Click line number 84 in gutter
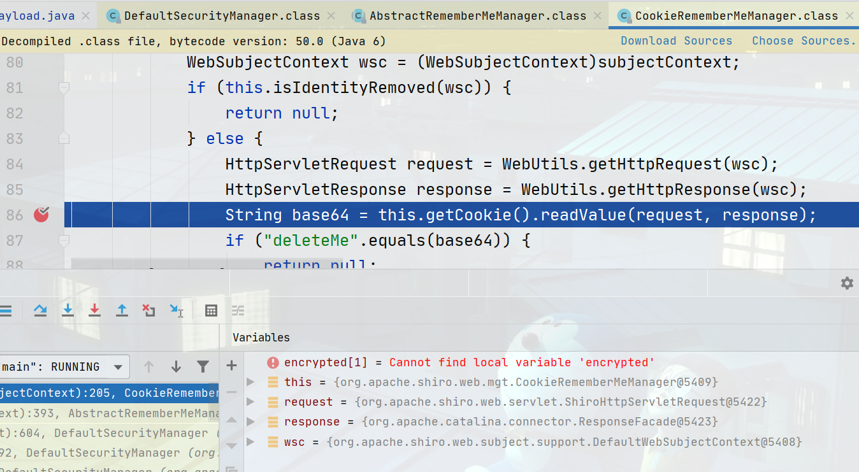This screenshot has width=859, height=472. [x=15, y=164]
